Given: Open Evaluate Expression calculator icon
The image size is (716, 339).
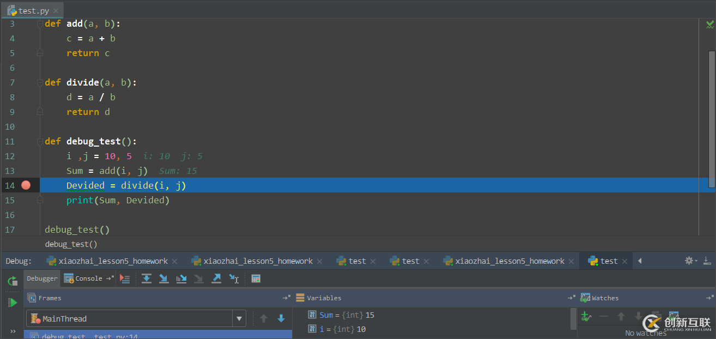Looking at the screenshot, I should pos(256,279).
